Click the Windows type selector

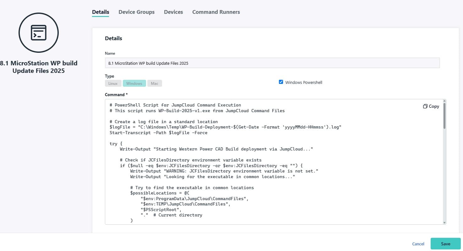coord(134,83)
